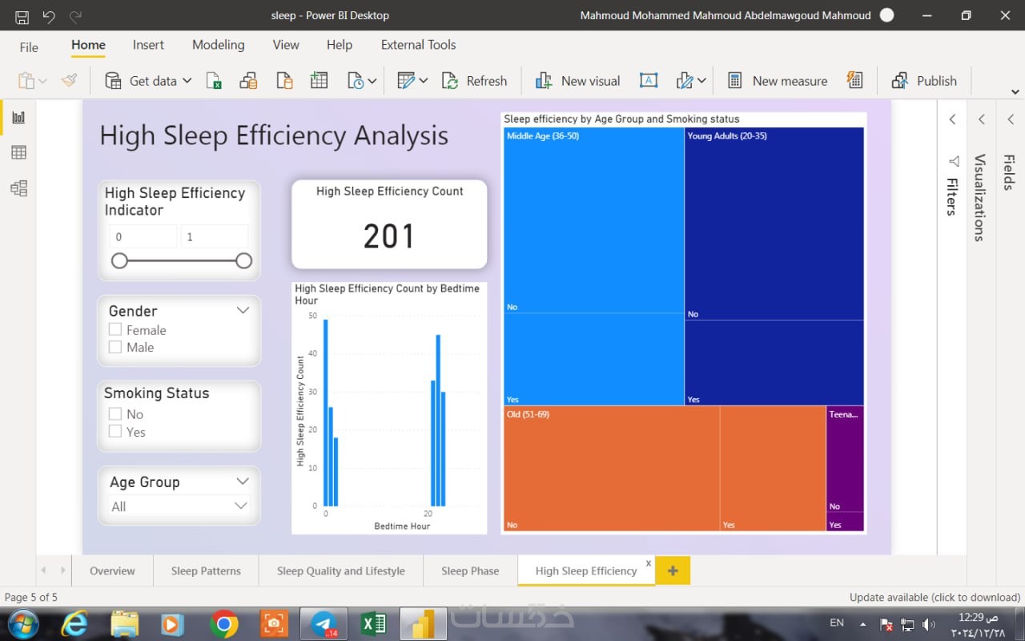Click the New visual chart icon
The height and width of the screenshot is (641, 1025).
(x=544, y=80)
